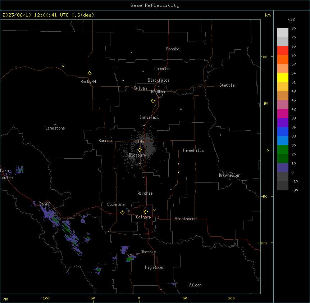Select the Calgary city label
Image resolution: width=310 pixels, height=303 pixels.
(x=144, y=217)
